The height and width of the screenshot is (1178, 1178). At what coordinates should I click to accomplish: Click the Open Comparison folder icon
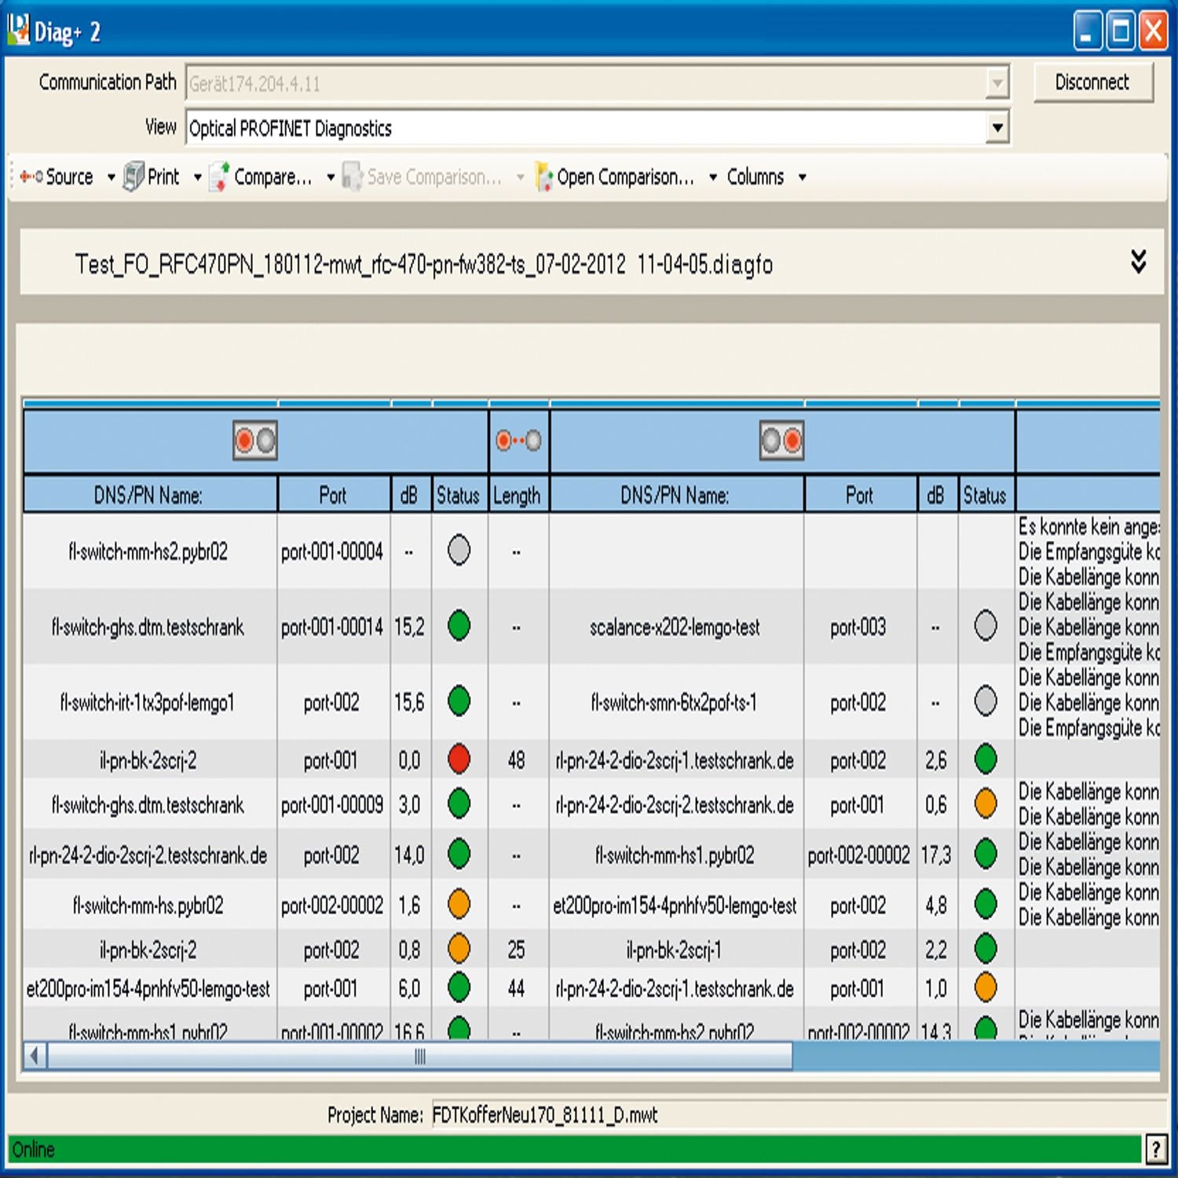[x=543, y=177]
